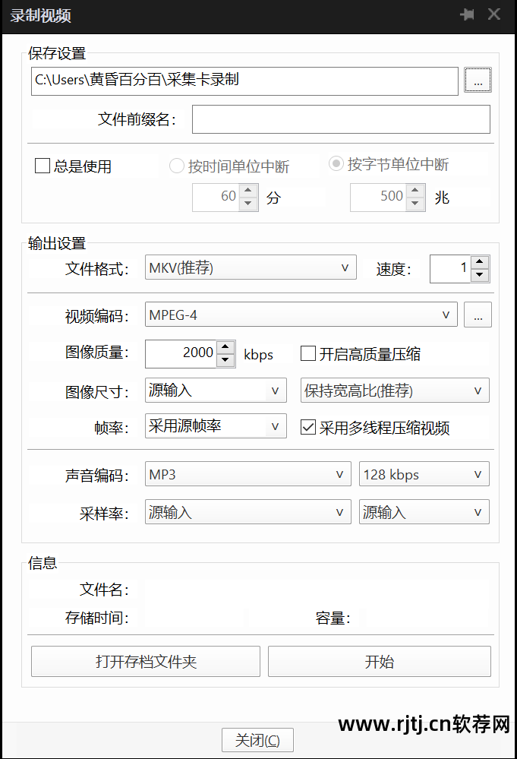Open the 图像尺寸 源输入 dropdown
Screen dimensions: 517x759
[216, 391]
